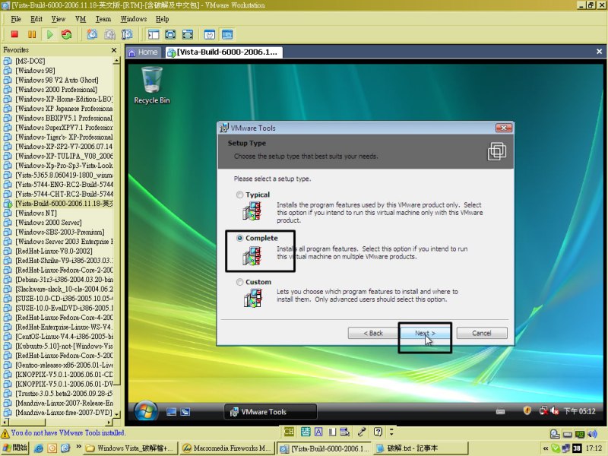The image size is (608, 456).
Task: Open the Snapshot Manager toolbar icon
Action: [x=127, y=34]
